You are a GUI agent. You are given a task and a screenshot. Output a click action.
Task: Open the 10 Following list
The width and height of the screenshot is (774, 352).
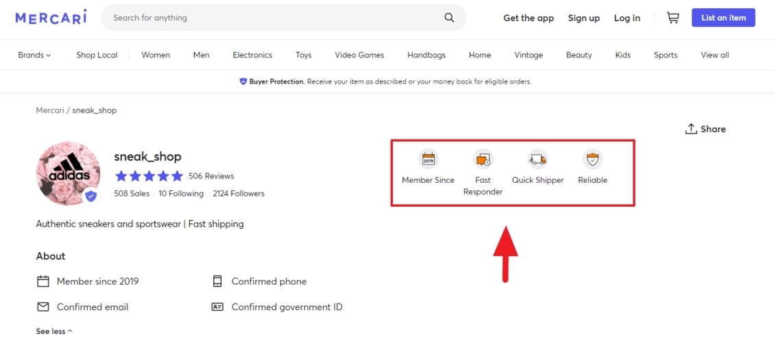coord(181,194)
